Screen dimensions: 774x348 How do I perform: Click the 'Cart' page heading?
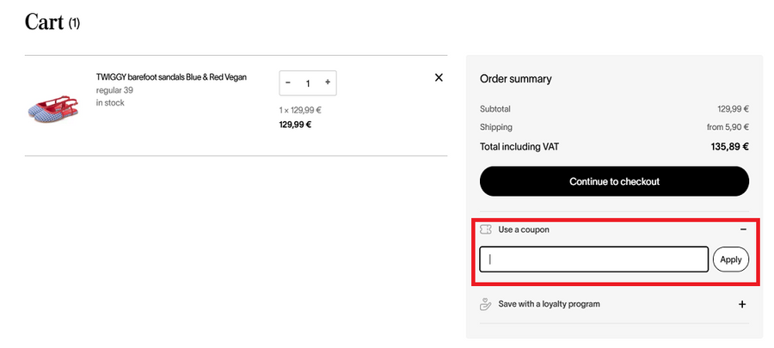pyautogui.click(x=45, y=22)
